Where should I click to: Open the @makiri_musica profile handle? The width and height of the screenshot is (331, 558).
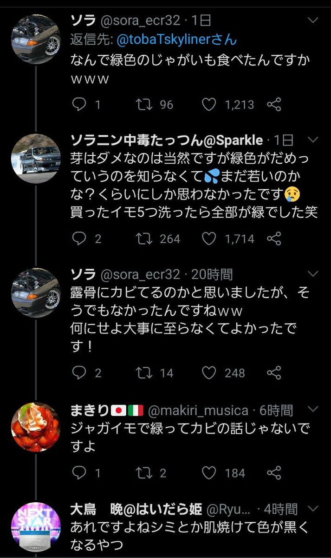coord(198,411)
